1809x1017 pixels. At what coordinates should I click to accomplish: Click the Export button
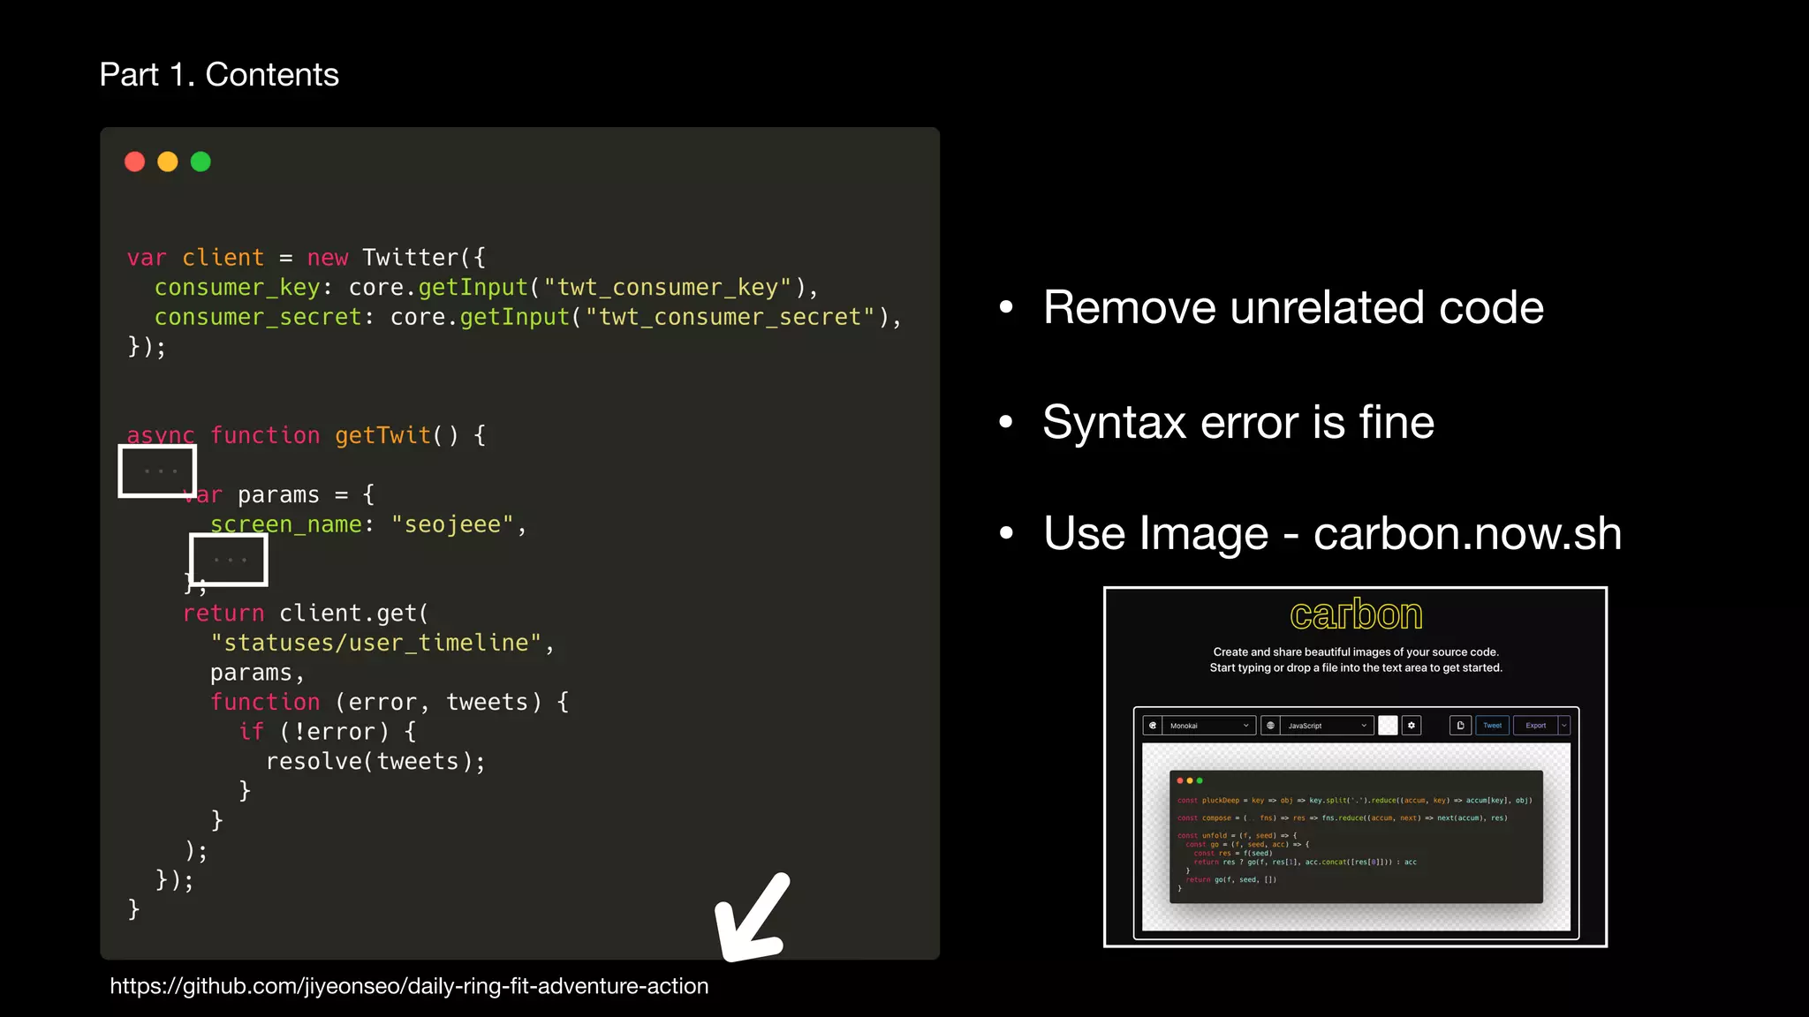point(1535,726)
